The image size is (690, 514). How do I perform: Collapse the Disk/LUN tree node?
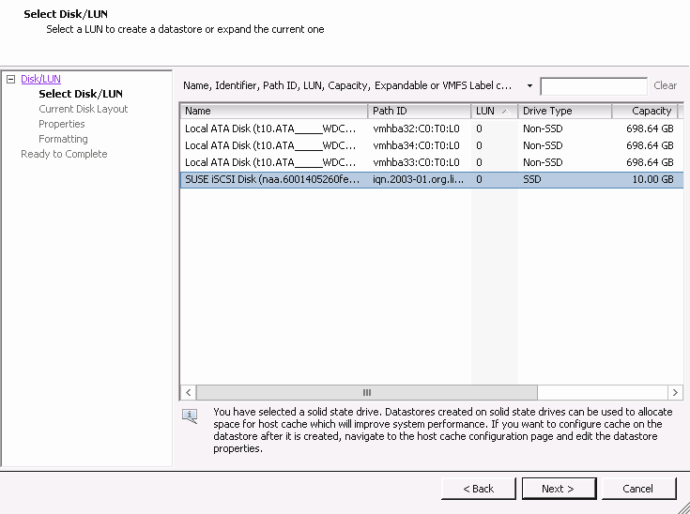coord(11,80)
